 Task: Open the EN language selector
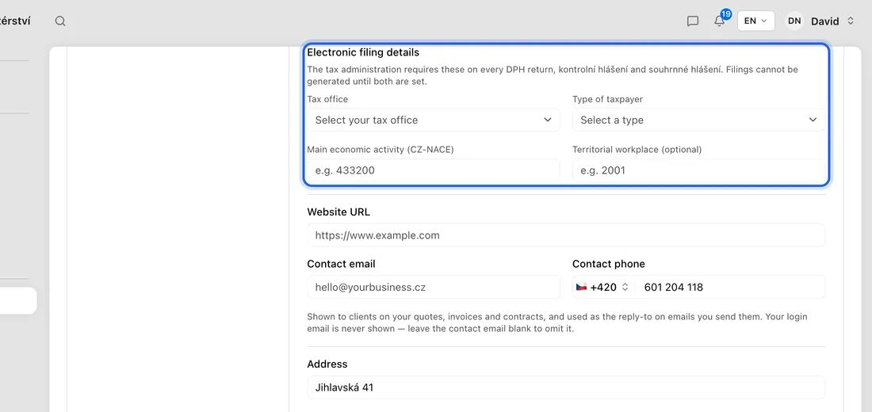[x=755, y=21]
